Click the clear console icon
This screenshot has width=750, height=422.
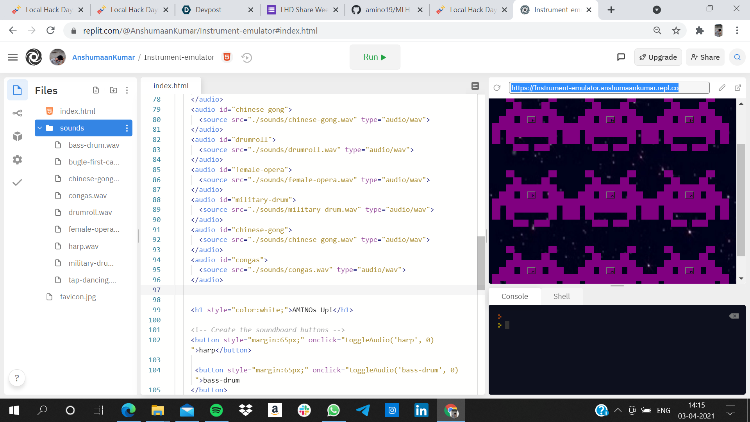coord(734,316)
